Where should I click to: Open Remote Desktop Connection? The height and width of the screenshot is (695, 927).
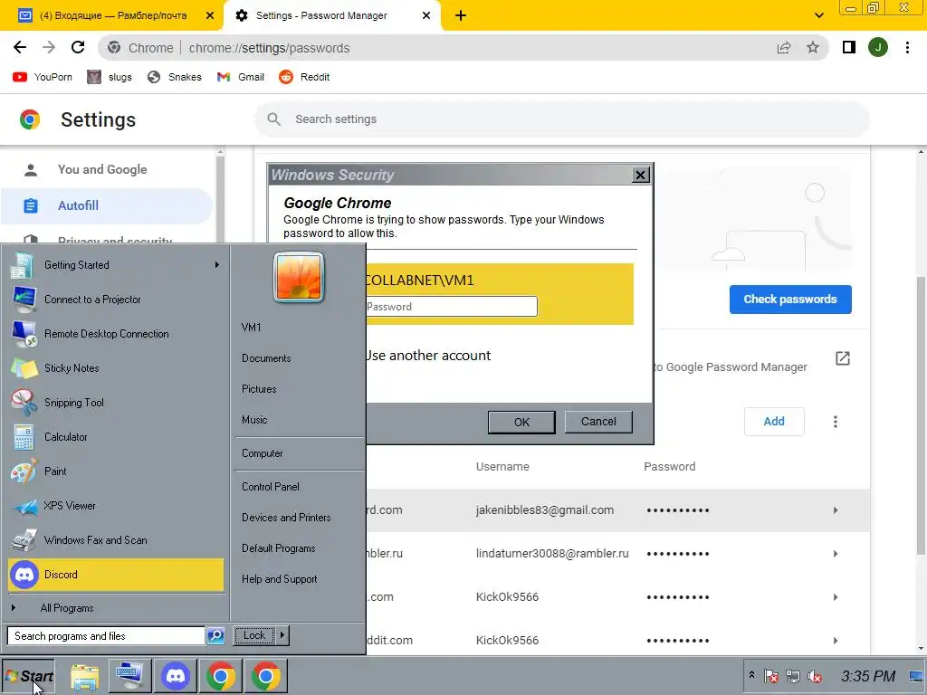coord(117,333)
